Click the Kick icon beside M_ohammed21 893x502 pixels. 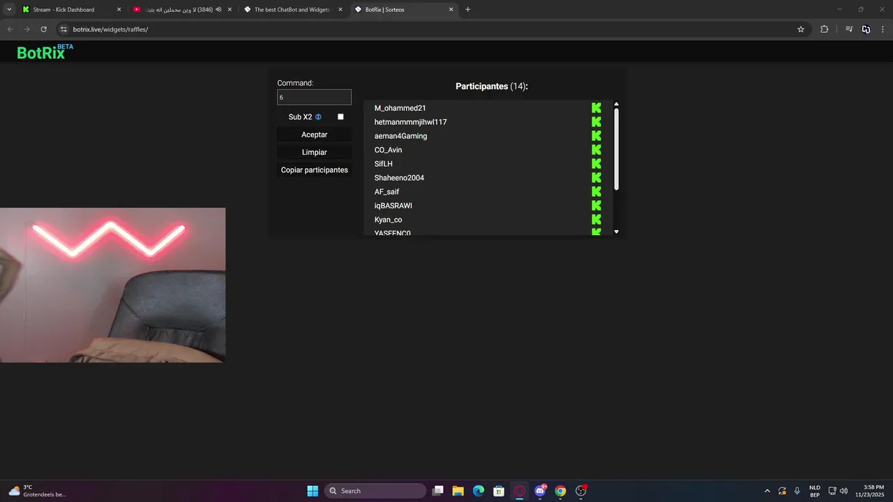pyautogui.click(x=596, y=108)
